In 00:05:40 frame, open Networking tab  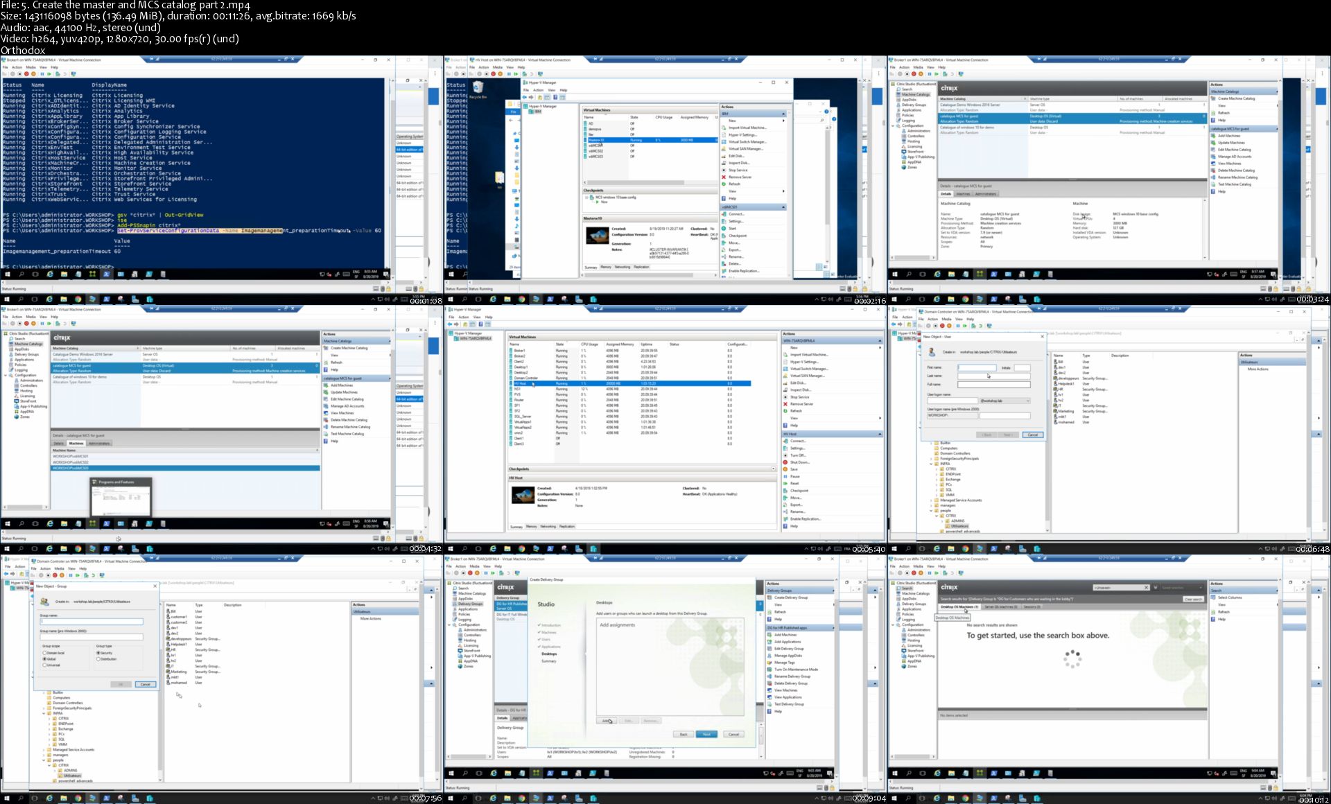pos(548,526)
